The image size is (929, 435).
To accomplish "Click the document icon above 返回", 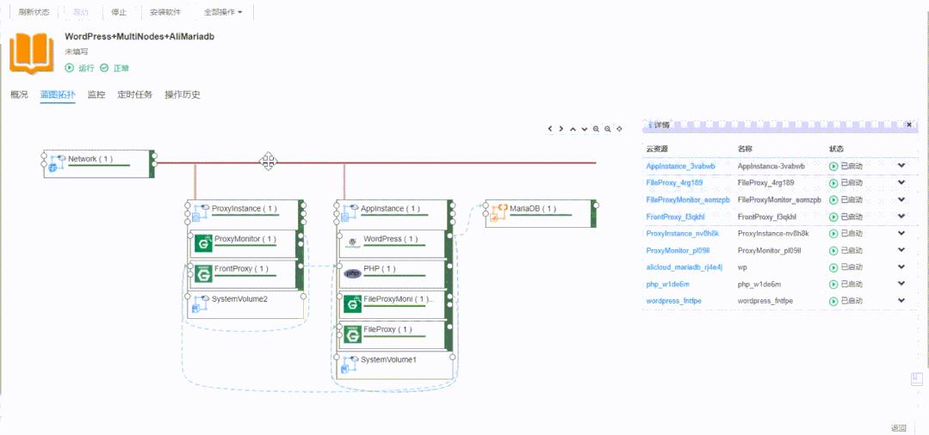I will point(916,378).
